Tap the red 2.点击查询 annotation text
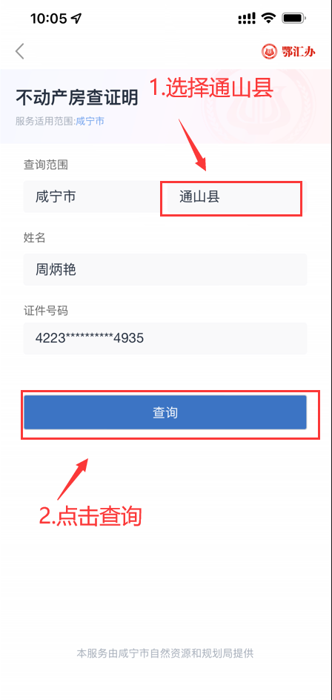 (x=90, y=516)
